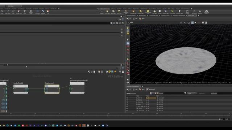Click the yellow sticky note icon
The height and width of the screenshot is (130, 232).
[x=109, y=71]
